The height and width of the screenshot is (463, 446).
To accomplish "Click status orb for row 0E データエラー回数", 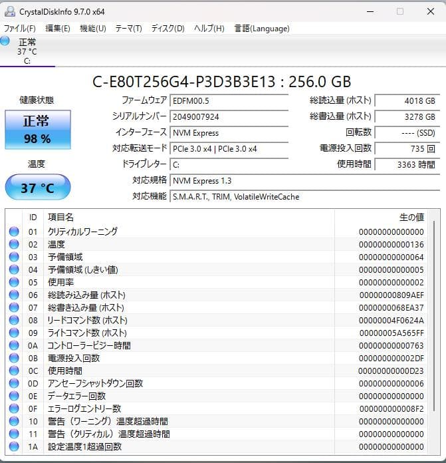I will pyautogui.click(x=14, y=396).
